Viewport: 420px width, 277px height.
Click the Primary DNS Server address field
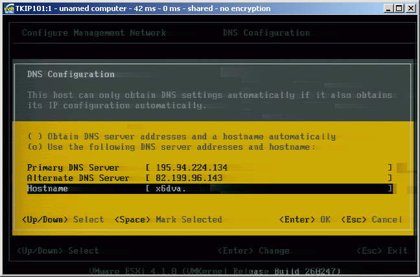point(269,167)
